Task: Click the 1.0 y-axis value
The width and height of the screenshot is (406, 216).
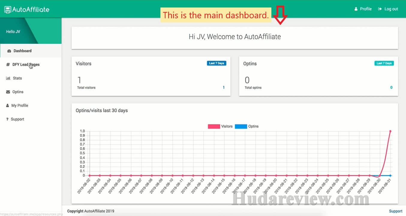Action: click(x=82, y=131)
